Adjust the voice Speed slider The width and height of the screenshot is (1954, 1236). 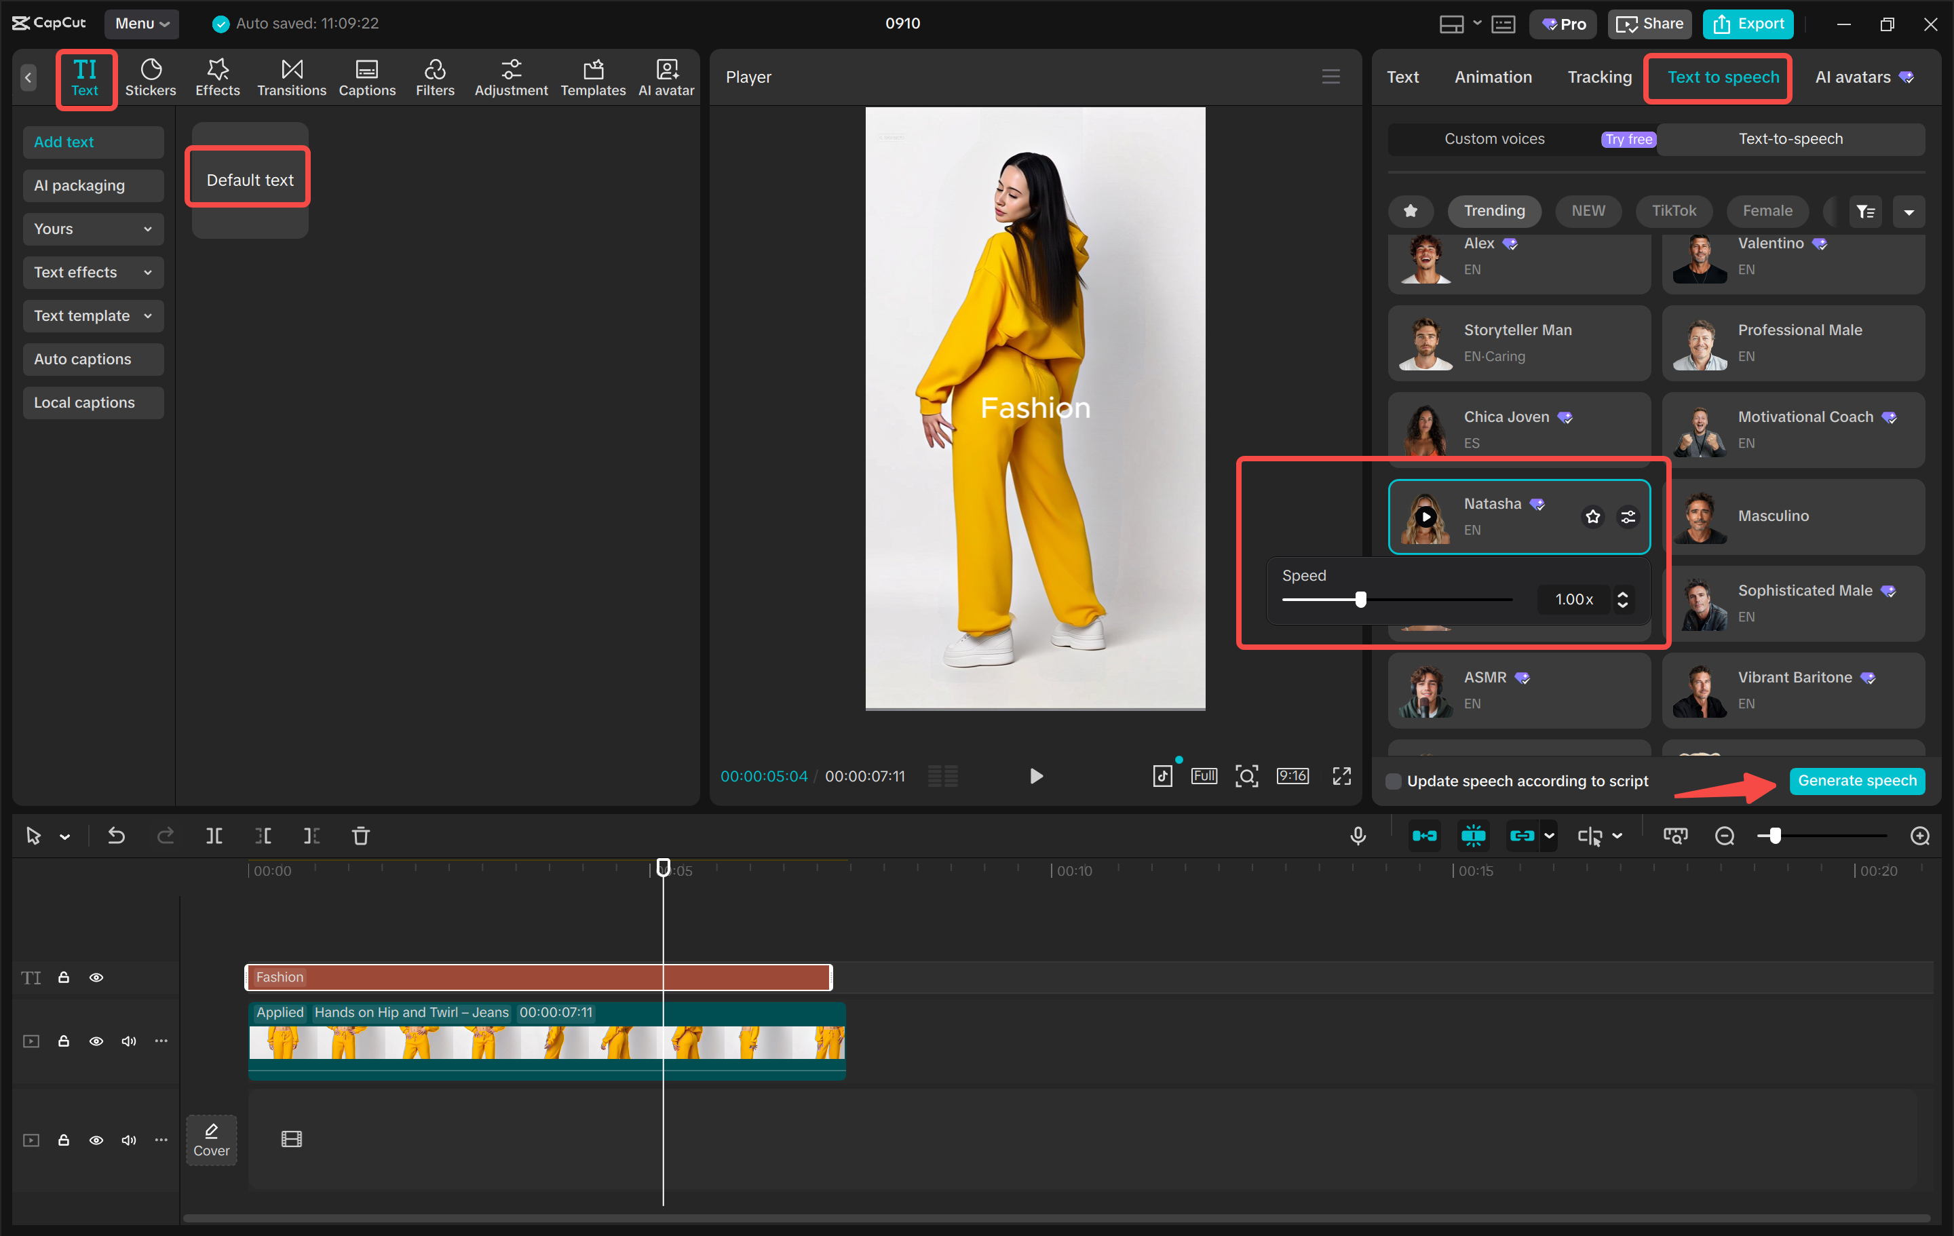tap(1360, 600)
